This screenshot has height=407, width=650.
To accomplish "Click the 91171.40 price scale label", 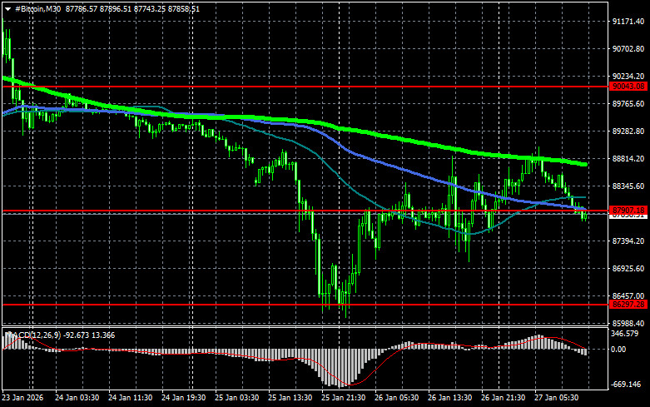I will click(x=628, y=21).
